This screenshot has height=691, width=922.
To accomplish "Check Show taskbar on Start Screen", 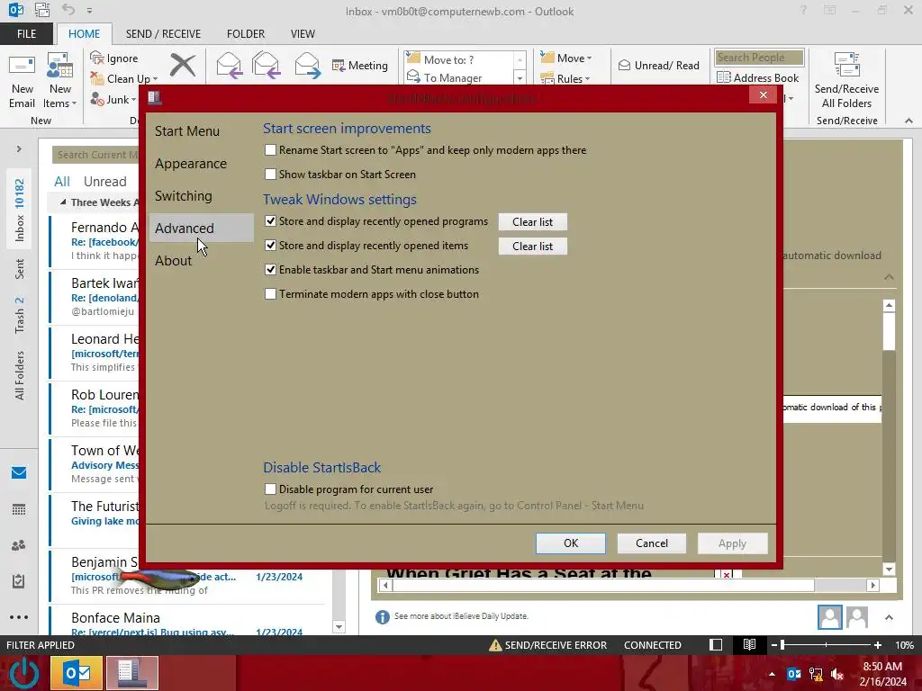I will 270,174.
